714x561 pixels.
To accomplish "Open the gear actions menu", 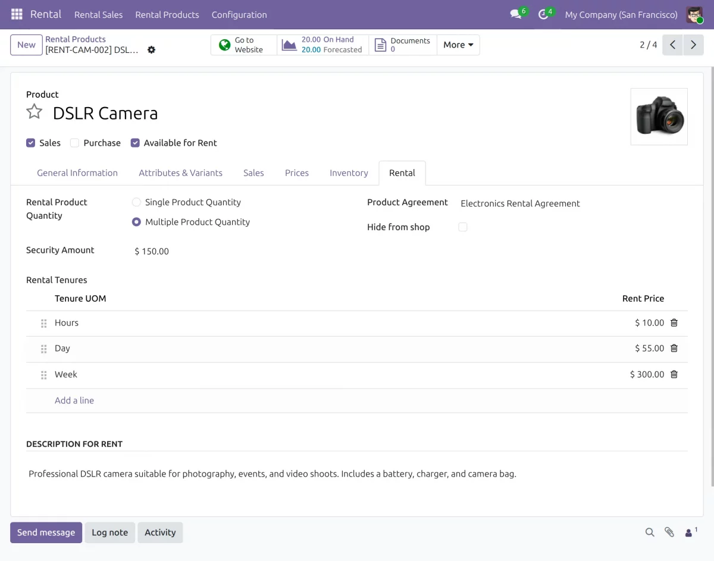I will click(151, 50).
